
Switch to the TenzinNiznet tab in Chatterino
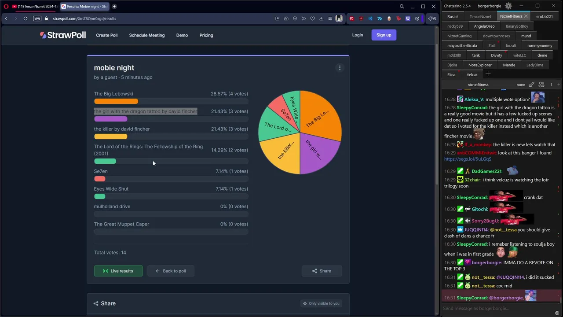480,16
